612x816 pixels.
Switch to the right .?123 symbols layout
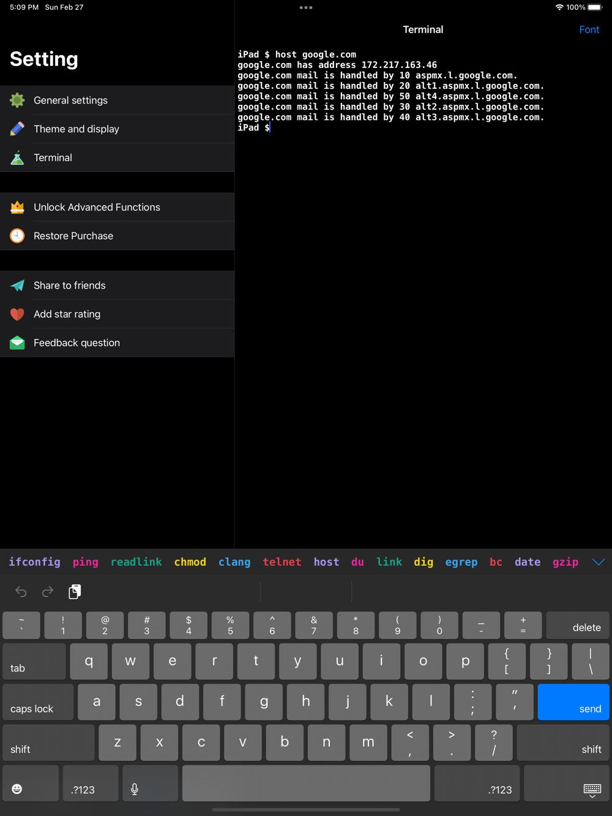[477, 783]
